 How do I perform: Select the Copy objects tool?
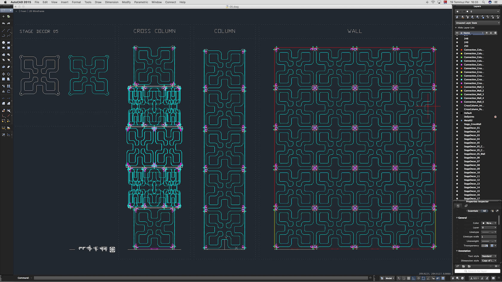3,86
